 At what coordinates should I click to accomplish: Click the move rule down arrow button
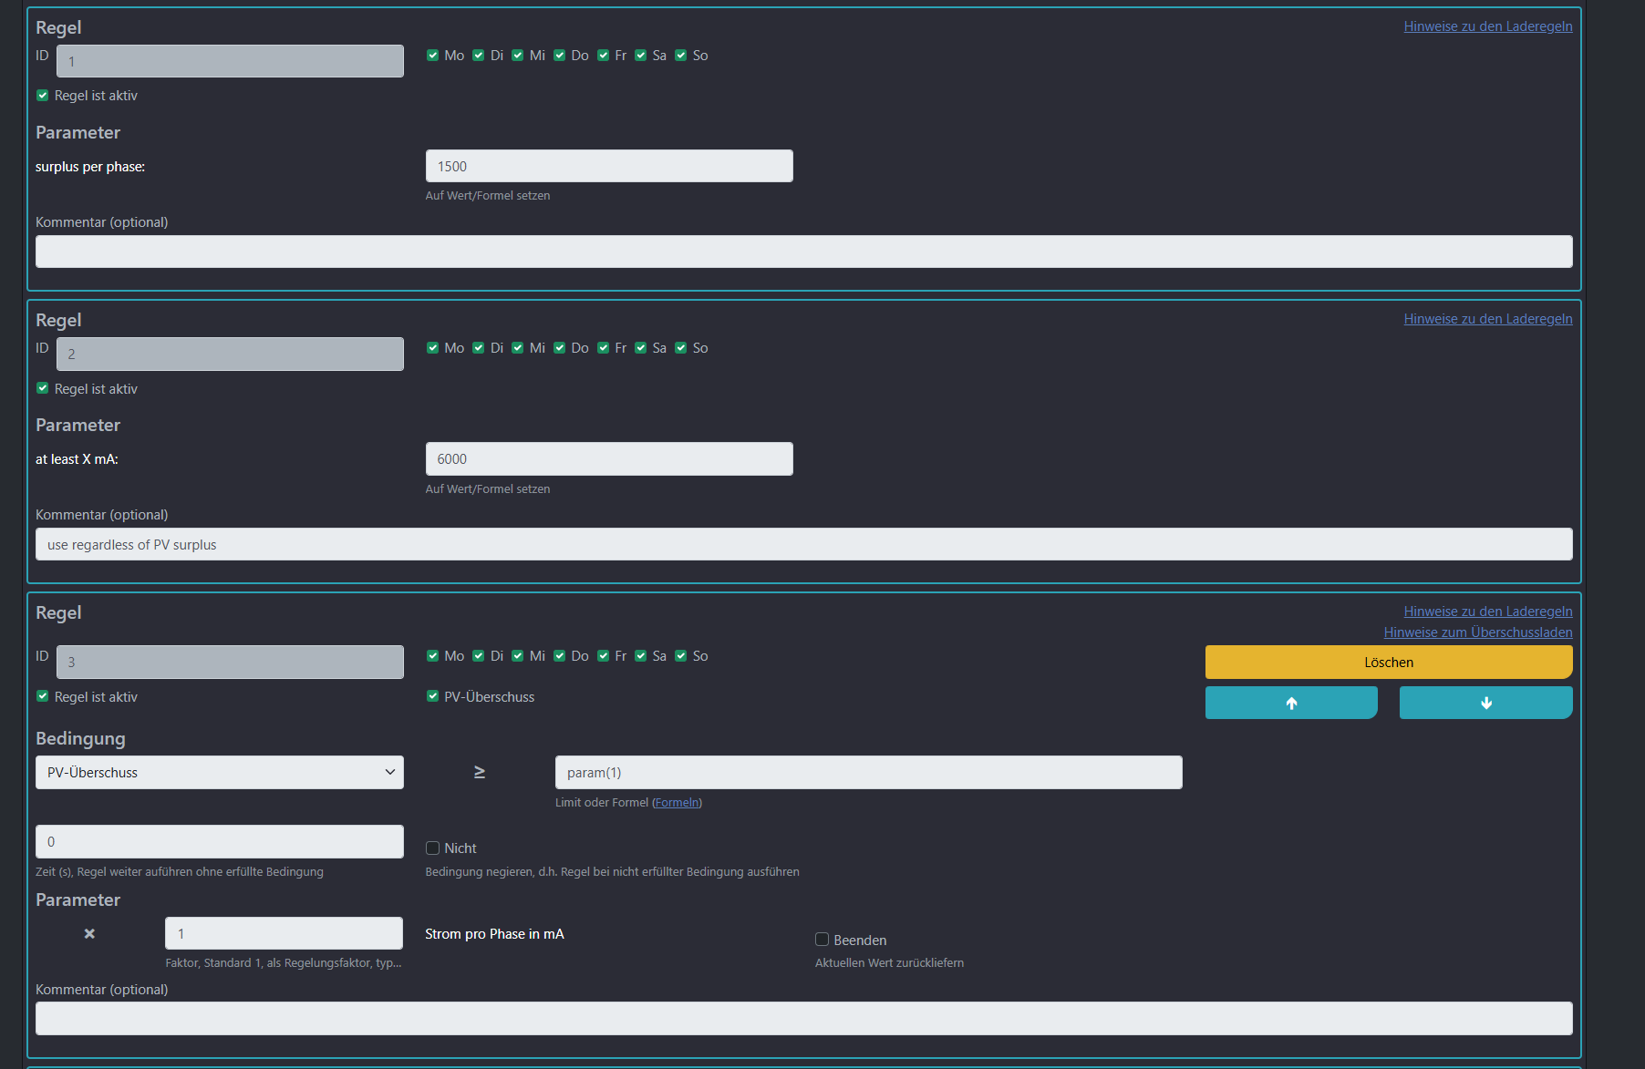[1485, 703]
